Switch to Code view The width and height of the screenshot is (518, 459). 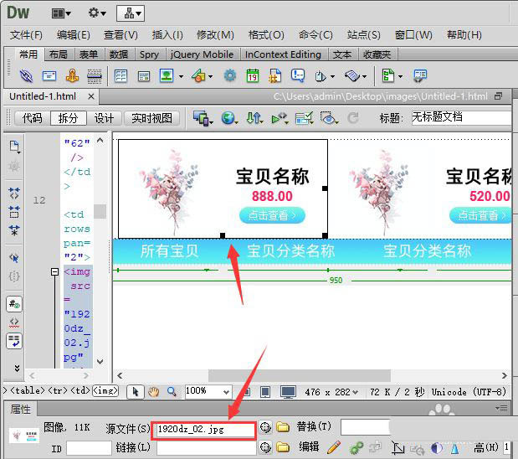coord(32,118)
